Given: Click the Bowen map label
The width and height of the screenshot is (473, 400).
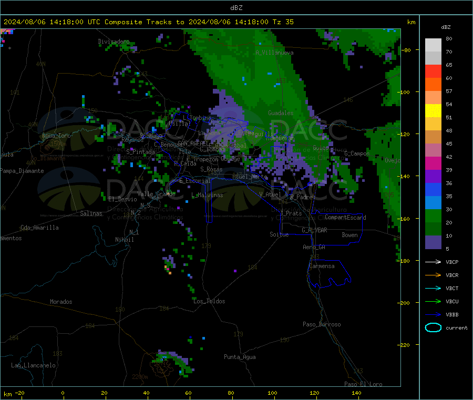Looking at the screenshot, I should point(349,235).
